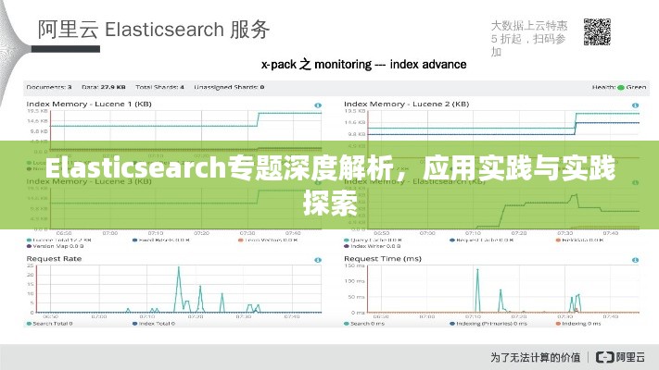Click info icon beside Request Rate chart

click(x=318, y=260)
